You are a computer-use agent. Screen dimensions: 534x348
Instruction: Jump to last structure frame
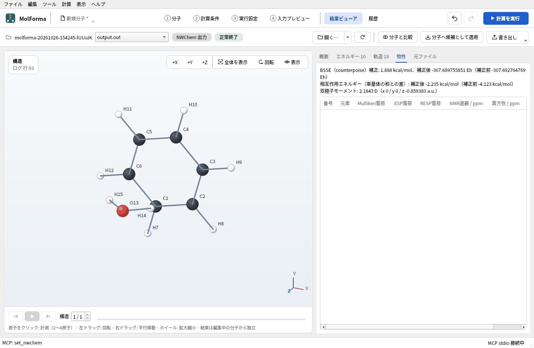pyautogui.click(x=48, y=316)
